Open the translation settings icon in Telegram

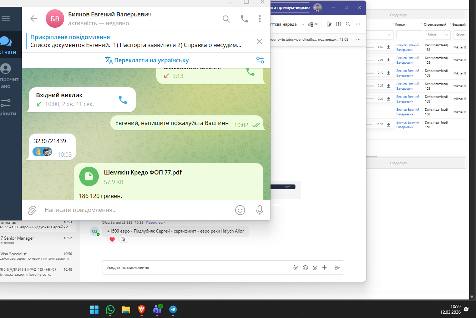[260, 60]
